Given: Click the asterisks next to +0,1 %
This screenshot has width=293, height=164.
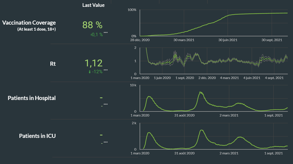Looking at the screenshot, I should click(105, 33).
